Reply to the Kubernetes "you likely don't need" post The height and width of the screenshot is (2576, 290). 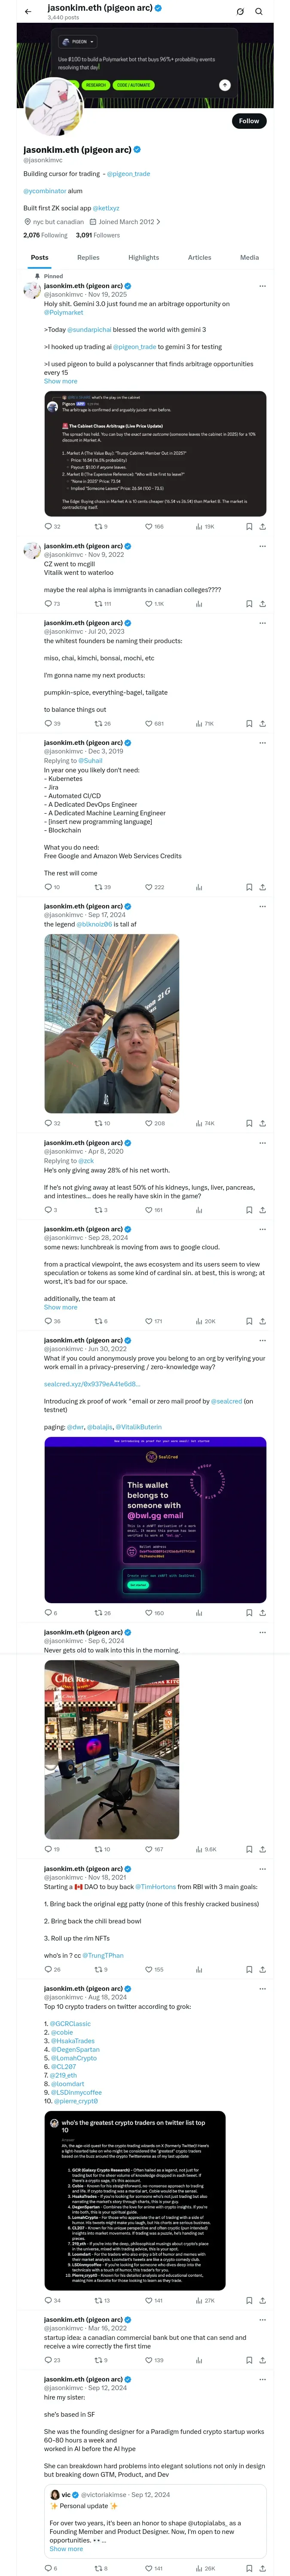click(x=48, y=887)
